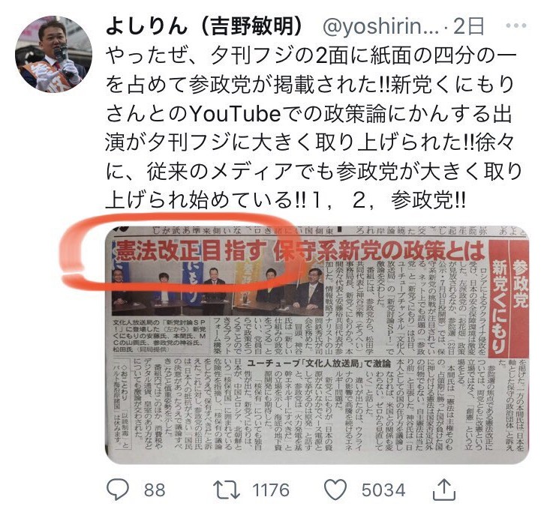Open the attached newspaper clipping image
Screen dimensions: 553x521
(x=317, y=345)
